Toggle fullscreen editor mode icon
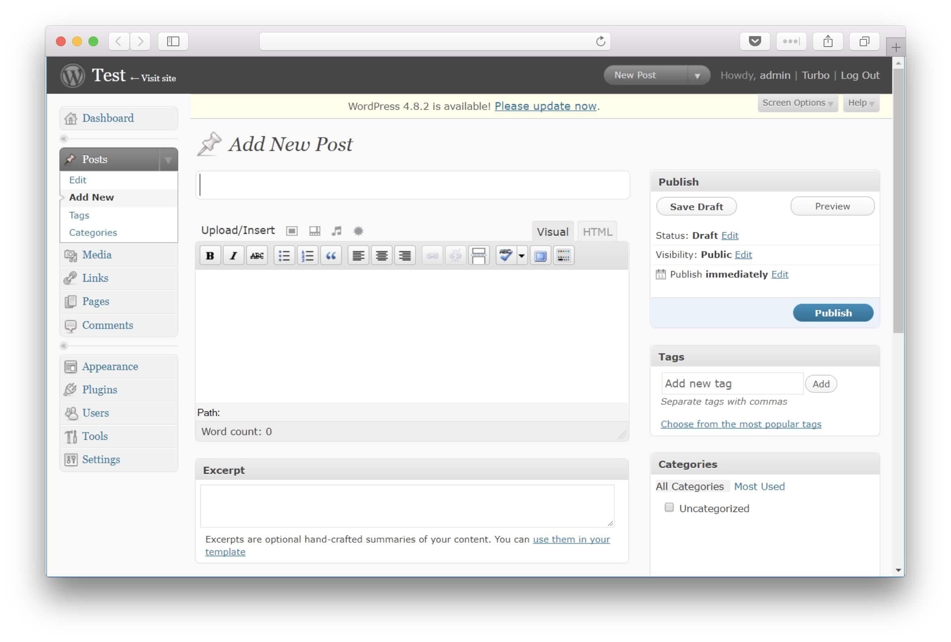 (540, 256)
